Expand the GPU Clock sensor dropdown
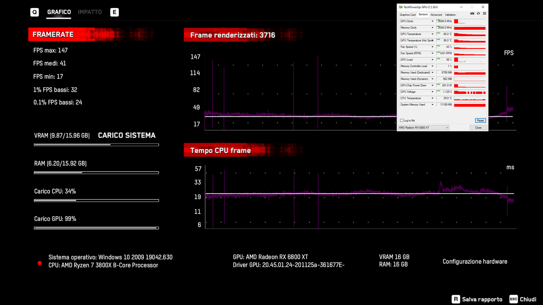The height and width of the screenshot is (305, 543). tap(432, 21)
